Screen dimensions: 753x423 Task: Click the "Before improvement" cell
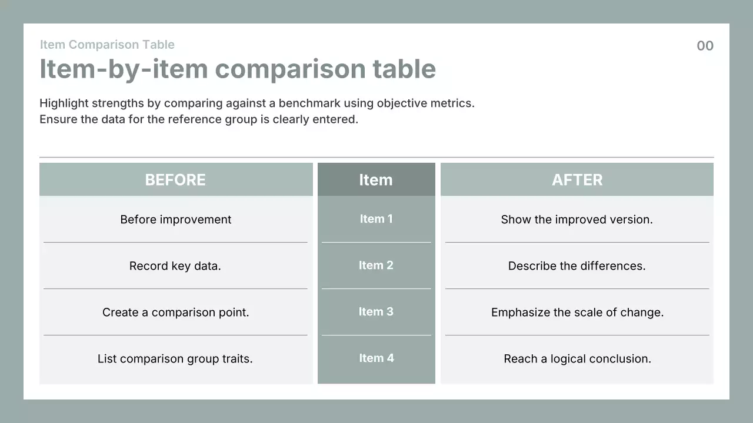[175, 220]
